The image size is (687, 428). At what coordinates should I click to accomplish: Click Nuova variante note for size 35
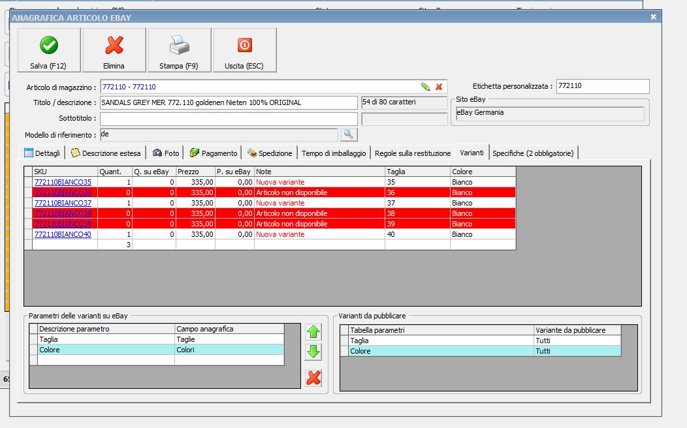(x=319, y=182)
